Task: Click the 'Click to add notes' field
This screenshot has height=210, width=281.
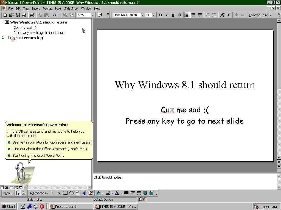Action: click(x=185, y=182)
